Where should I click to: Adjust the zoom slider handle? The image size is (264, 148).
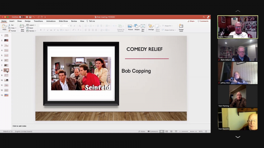pyautogui.click(x=189, y=131)
